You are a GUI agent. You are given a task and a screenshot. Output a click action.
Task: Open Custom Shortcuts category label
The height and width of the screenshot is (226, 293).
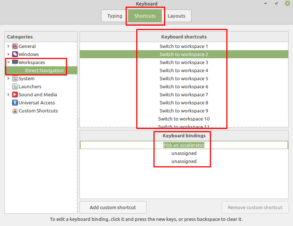(38, 111)
